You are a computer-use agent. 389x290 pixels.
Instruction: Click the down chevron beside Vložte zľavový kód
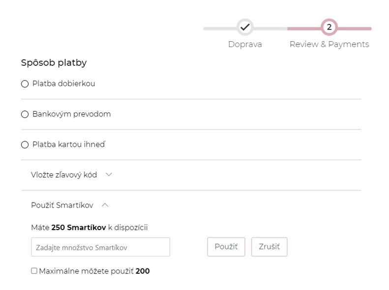click(109, 175)
